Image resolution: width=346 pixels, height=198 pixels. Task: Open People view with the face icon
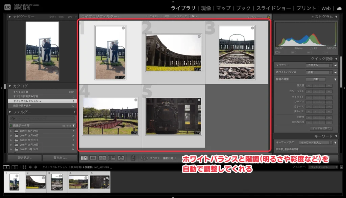pyautogui.click(x=121, y=158)
